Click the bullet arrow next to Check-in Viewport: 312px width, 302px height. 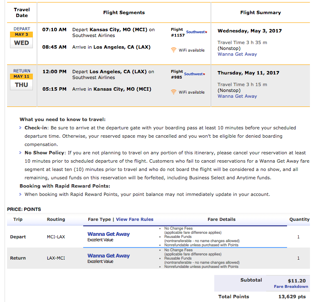pyautogui.click(x=20, y=128)
